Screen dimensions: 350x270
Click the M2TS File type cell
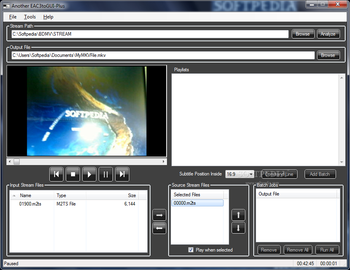[66, 204]
